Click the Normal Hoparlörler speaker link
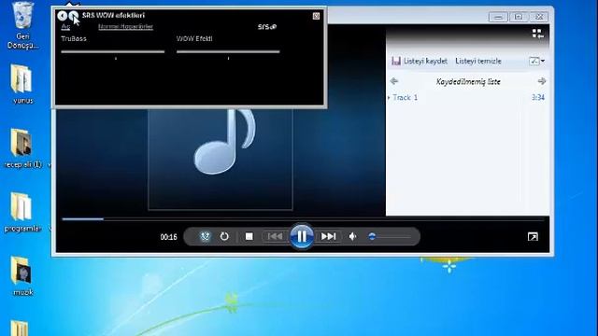The height and width of the screenshot is (336, 598). pyautogui.click(x=125, y=27)
